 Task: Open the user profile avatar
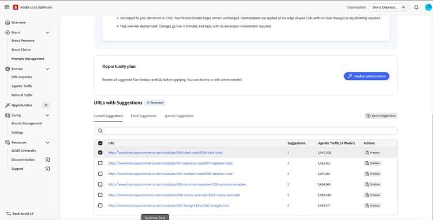coord(428,7)
